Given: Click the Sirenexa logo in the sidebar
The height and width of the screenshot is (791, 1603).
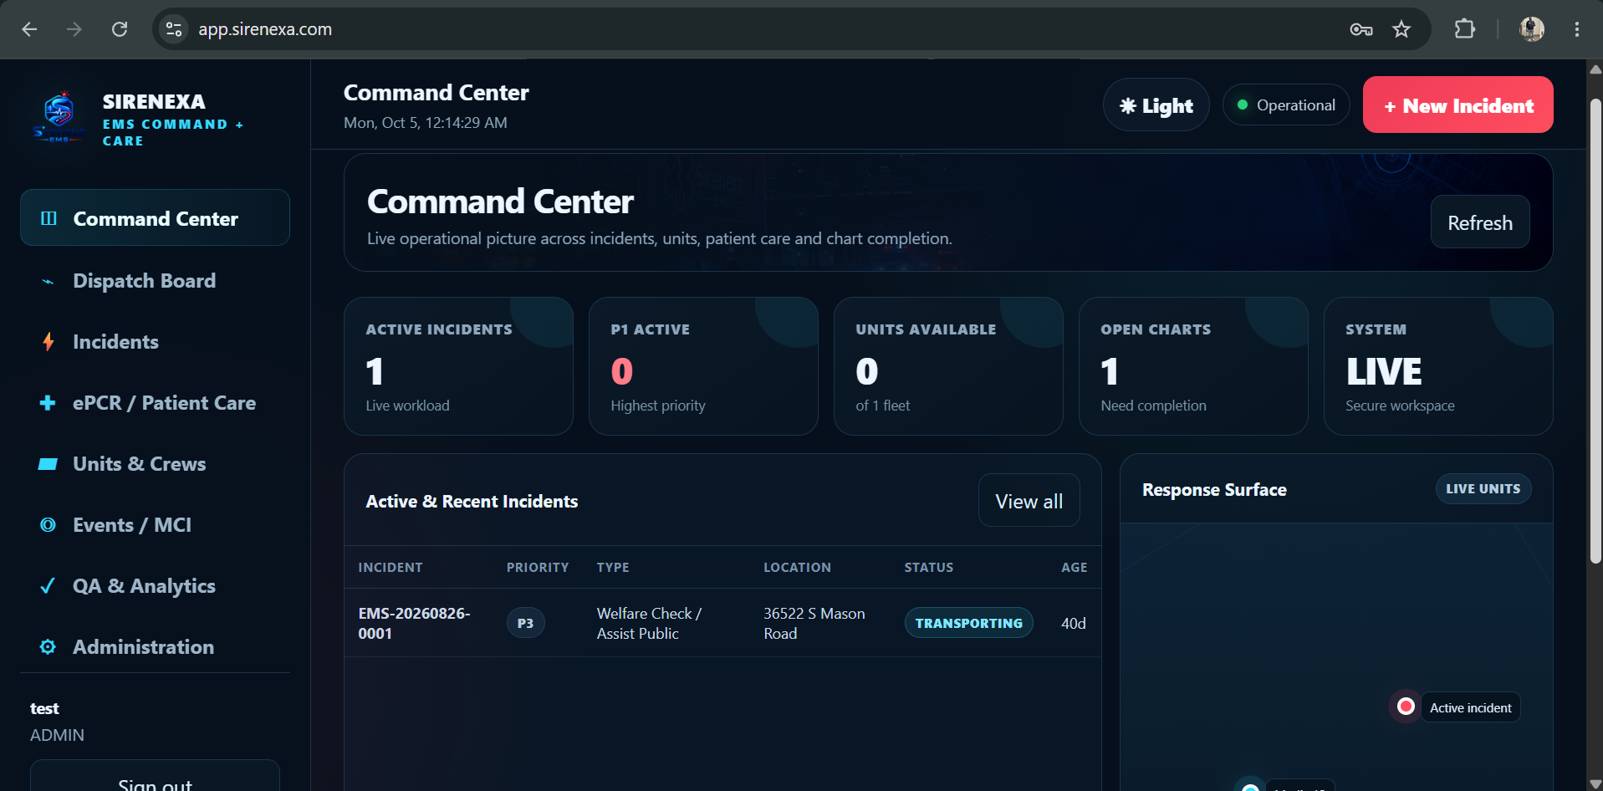Looking at the screenshot, I should tap(59, 117).
